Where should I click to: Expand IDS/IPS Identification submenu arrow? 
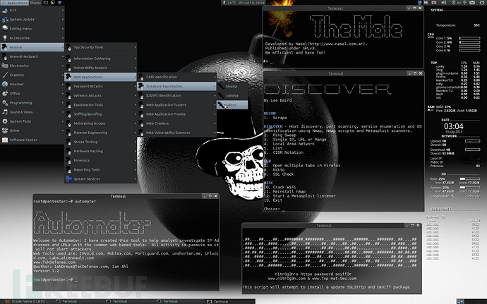pyautogui.click(x=215, y=96)
